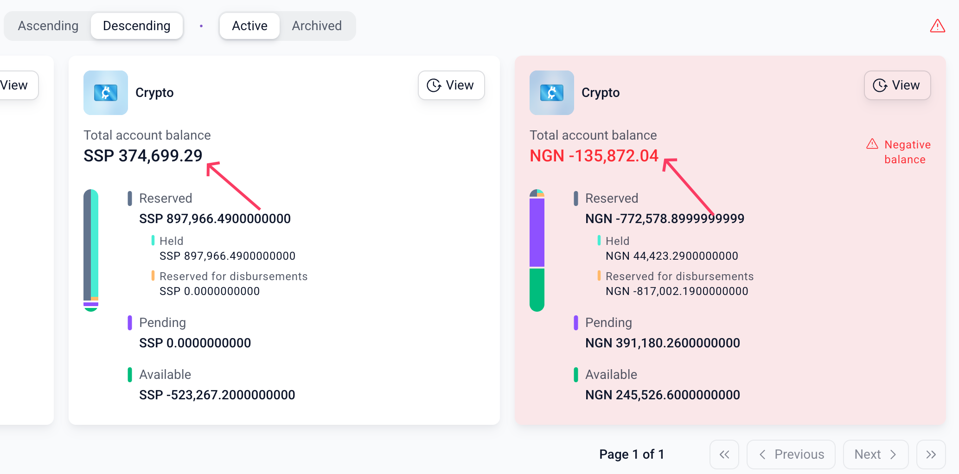Go to the Previous page
959x474 pixels.
click(791, 455)
